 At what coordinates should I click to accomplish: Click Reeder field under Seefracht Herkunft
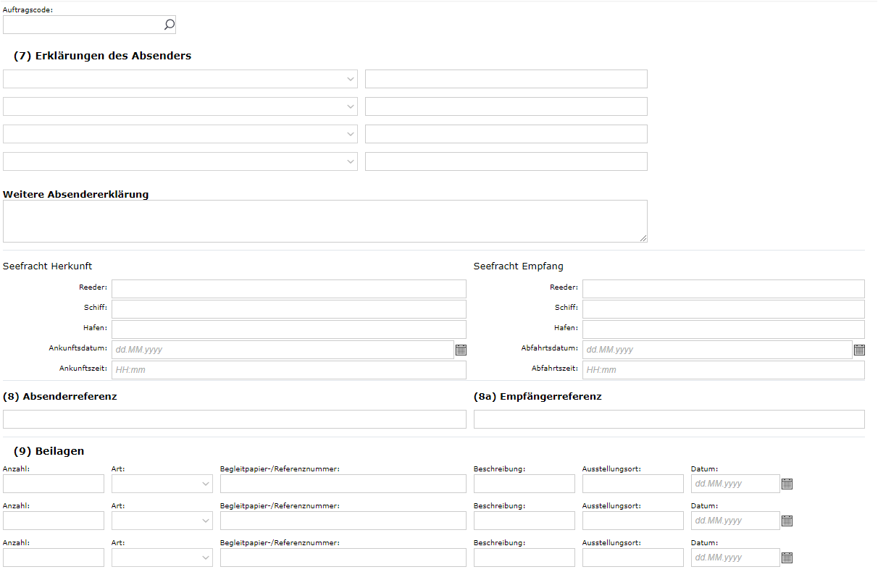point(289,289)
